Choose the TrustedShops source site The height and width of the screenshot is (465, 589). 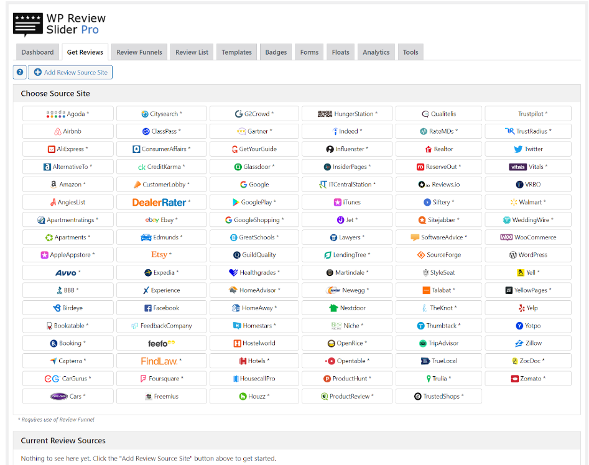click(438, 396)
